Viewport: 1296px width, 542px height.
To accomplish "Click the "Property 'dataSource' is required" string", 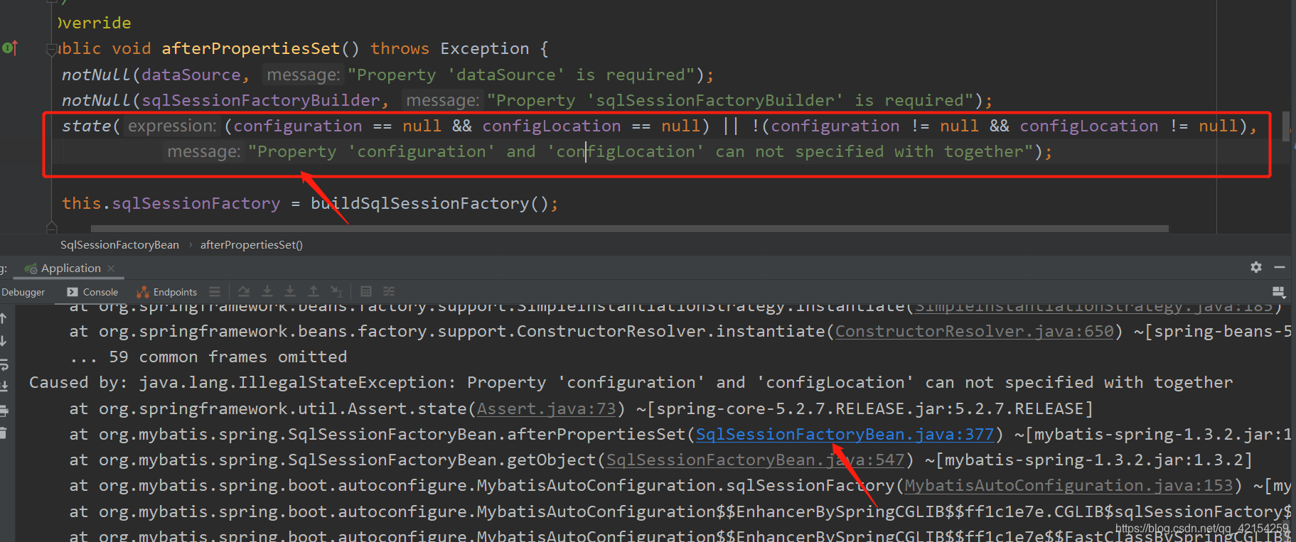I will [521, 75].
